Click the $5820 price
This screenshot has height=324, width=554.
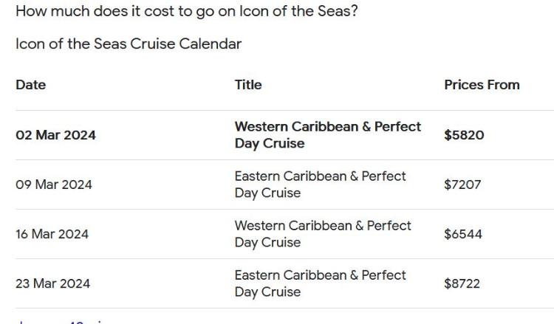click(464, 135)
